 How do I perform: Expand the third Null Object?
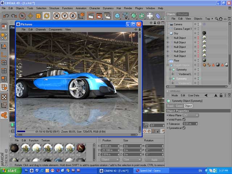(x=167, y=47)
